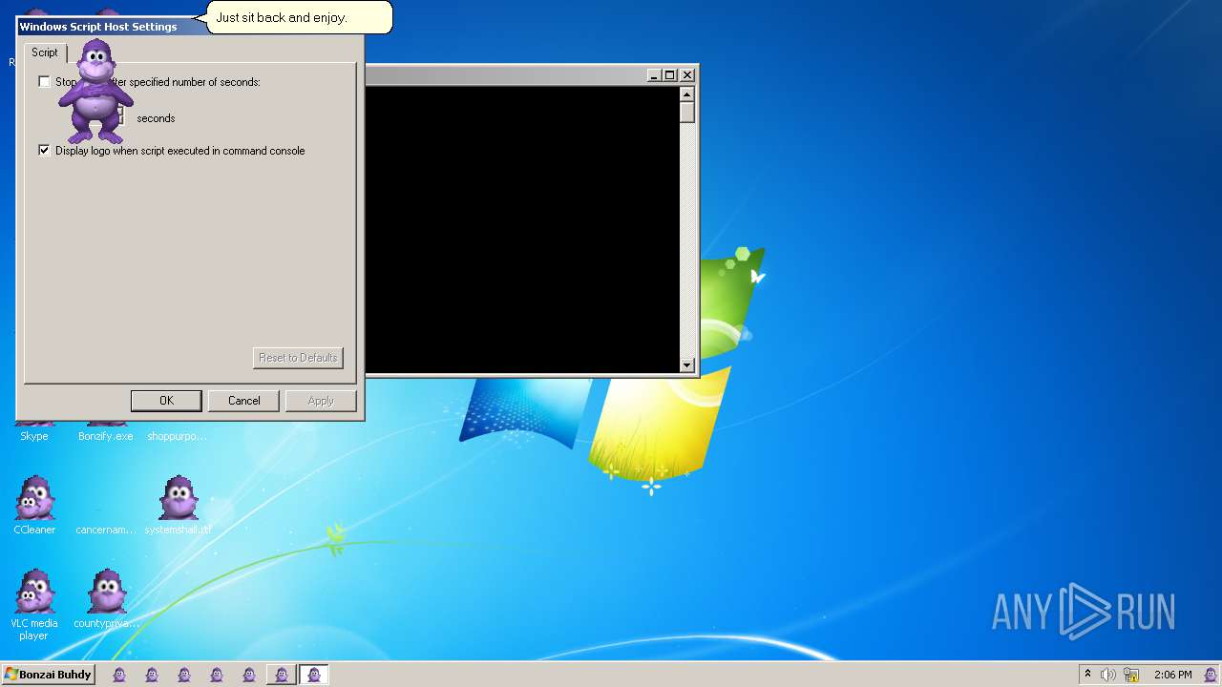This screenshot has width=1222, height=687.
Task: Click the OK button
Action: tap(166, 401)
